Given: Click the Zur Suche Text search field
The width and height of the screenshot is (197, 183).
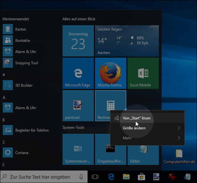Looking at the screenshot, I should [44, 177].
